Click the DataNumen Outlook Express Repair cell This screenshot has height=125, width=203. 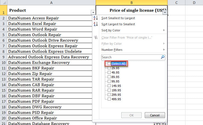coord(50,46)
